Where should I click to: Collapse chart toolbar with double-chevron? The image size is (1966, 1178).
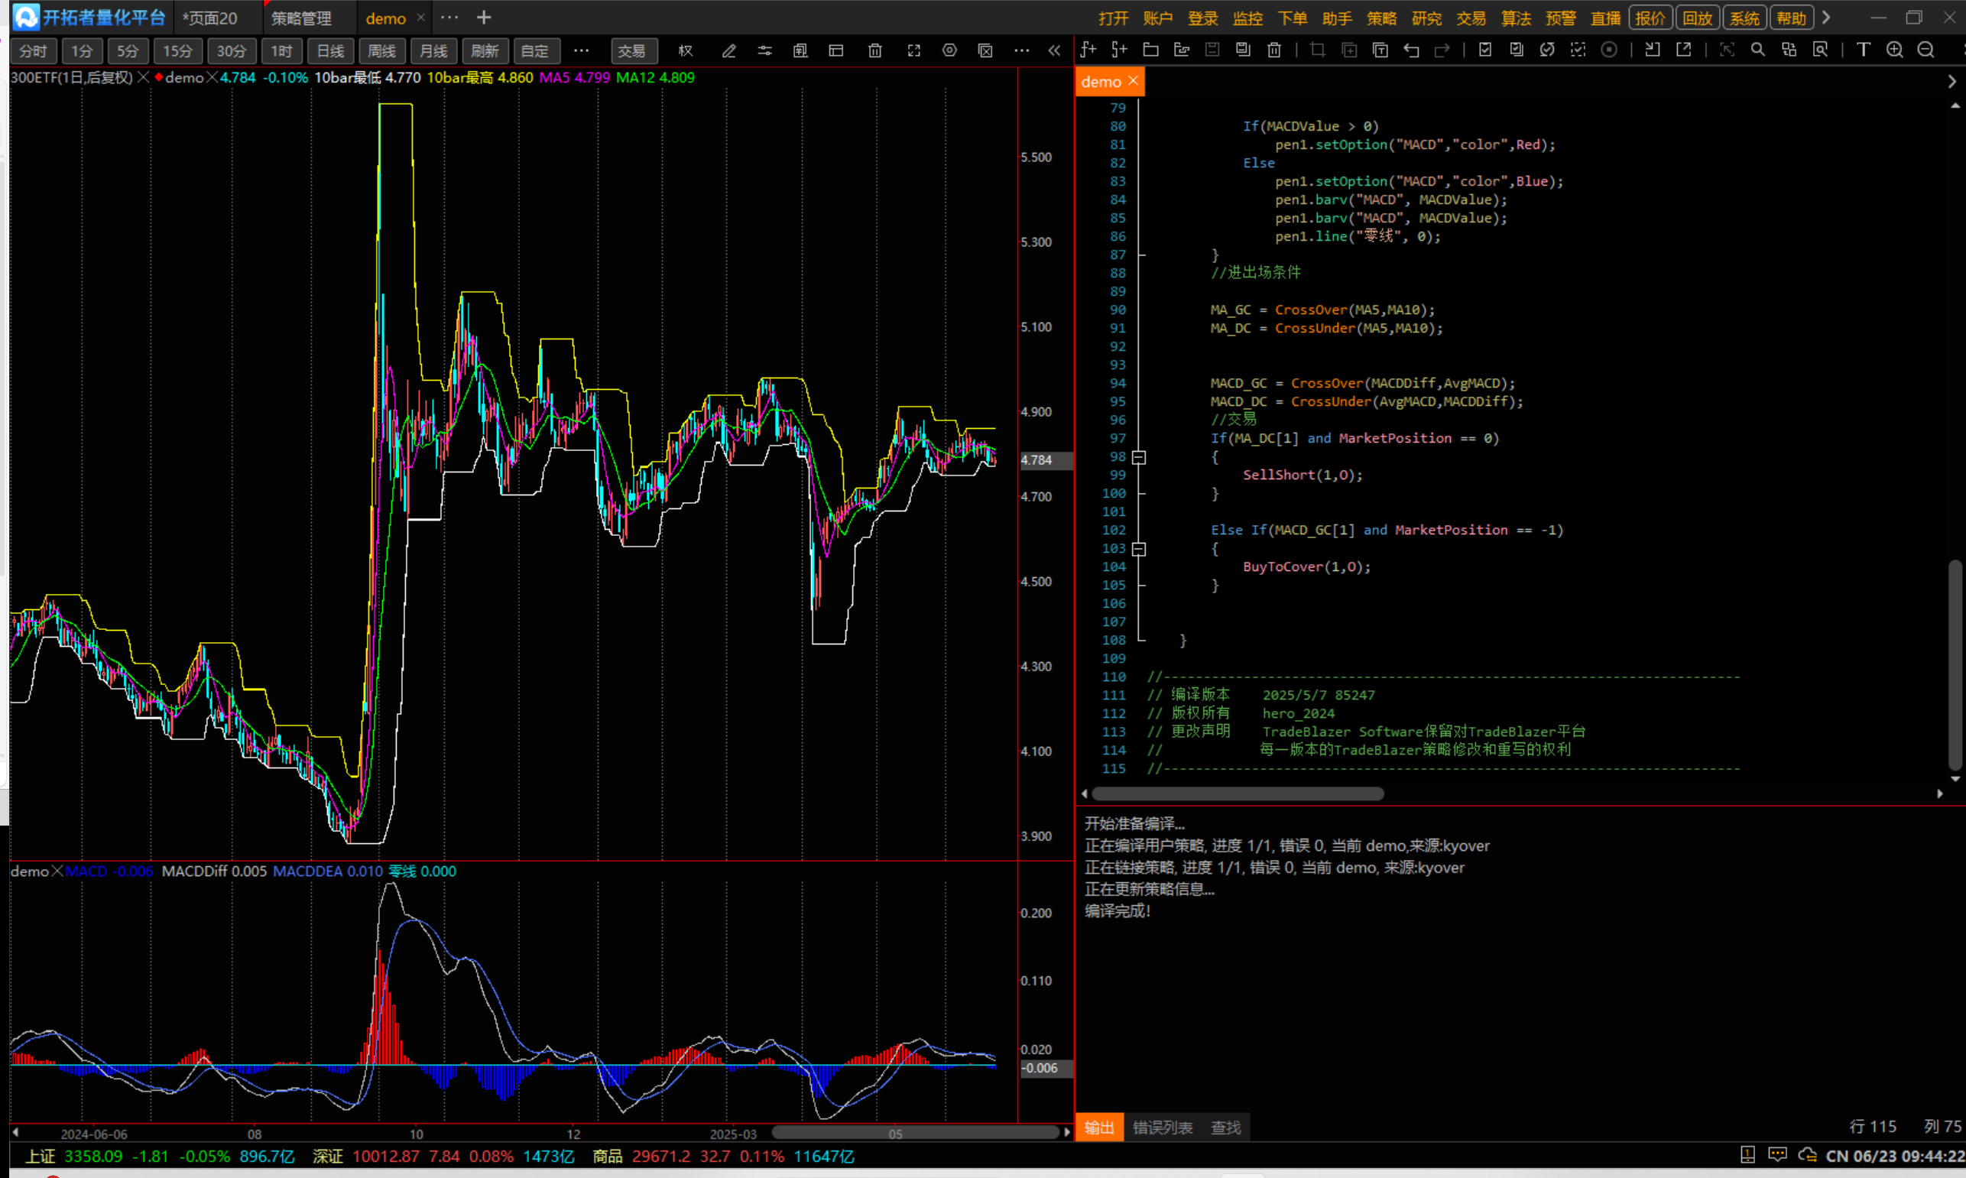(x=1054, y=50)
